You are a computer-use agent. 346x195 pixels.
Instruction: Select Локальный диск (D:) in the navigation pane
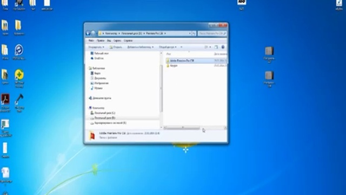pyautogui.click(x=103, y=118)
